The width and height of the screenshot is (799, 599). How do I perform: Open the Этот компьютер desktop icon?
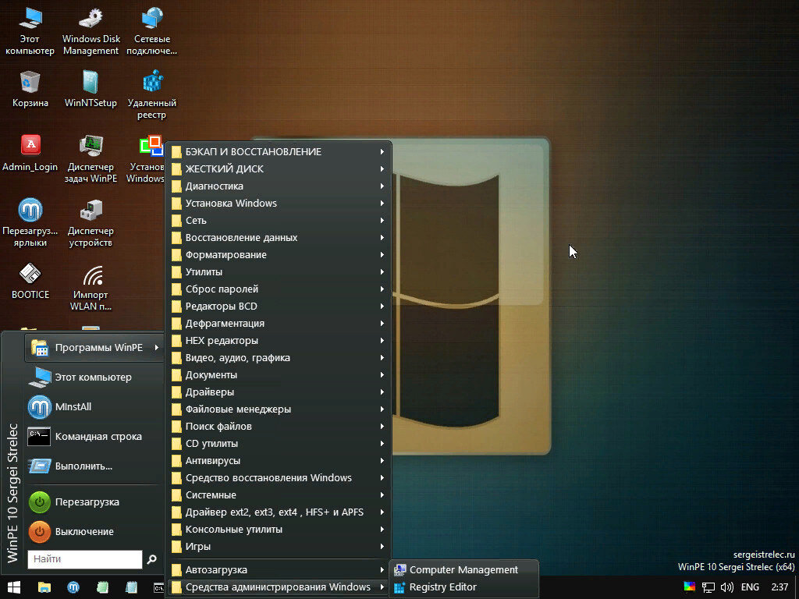30,30
